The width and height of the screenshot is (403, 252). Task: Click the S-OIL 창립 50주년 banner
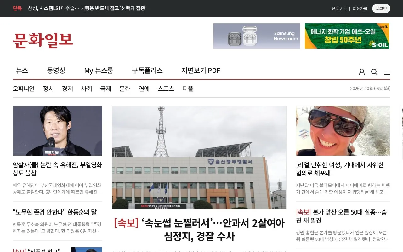tap(347, 36)
